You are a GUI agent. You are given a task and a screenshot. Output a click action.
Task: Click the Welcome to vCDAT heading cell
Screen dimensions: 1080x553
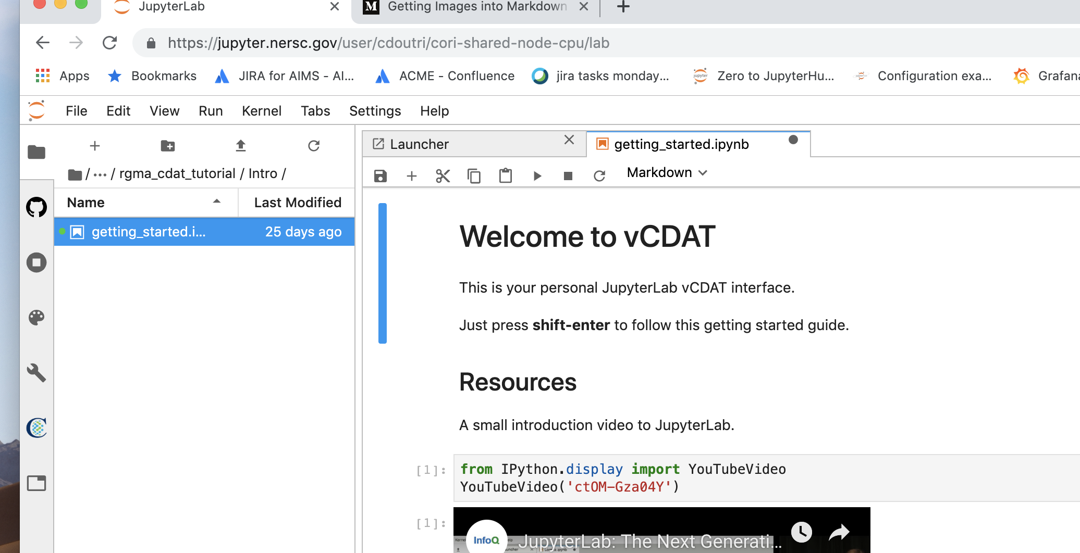[x=587, y=237]
